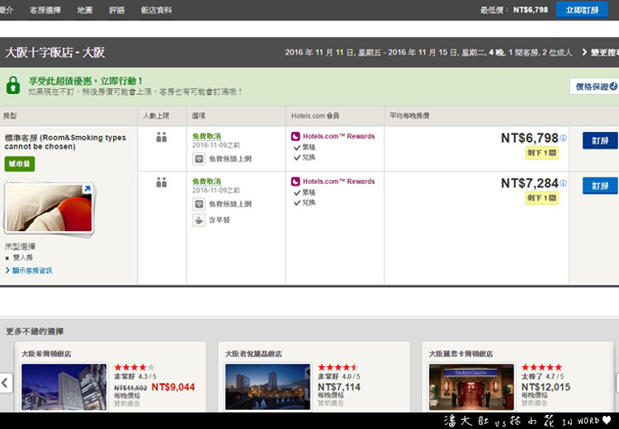The height and width of the screenshot is (429, 619).
Task: Click the breakfast included coffee cup icon
Action: tap(199, 219)
